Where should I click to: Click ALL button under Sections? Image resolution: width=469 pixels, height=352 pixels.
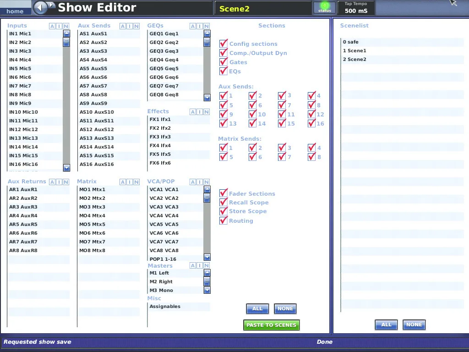pos(257,308)
